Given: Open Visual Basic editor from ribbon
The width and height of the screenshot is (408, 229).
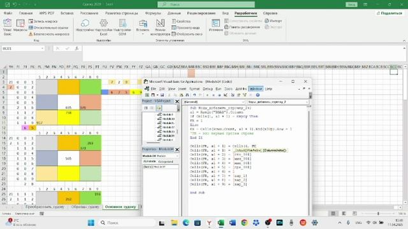Looking at the screenshot, I should tap(7, 27).
